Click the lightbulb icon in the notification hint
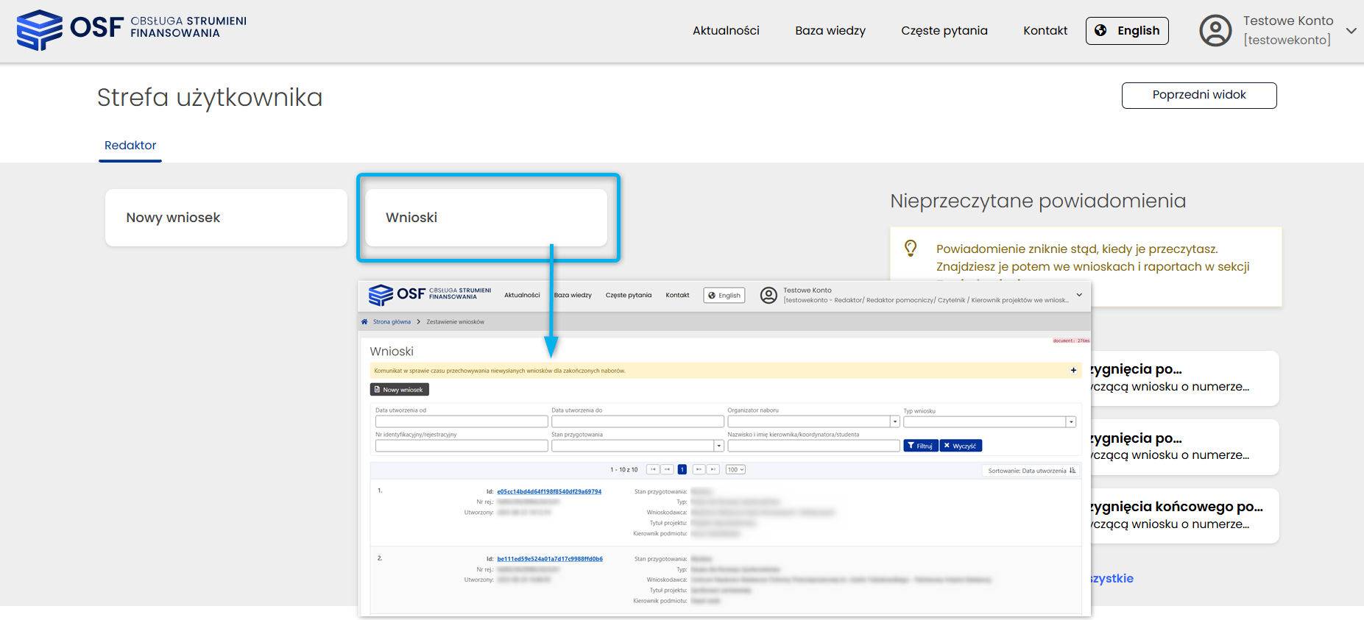 [x=911, y=249]
